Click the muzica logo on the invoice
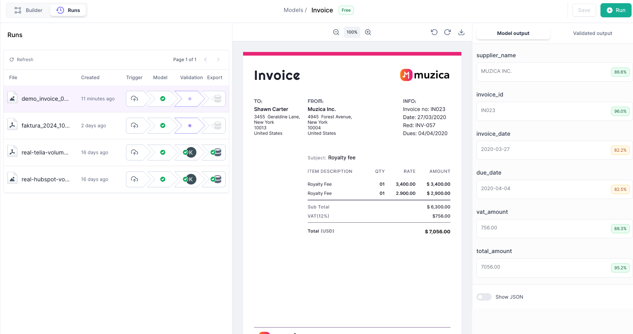This screenshot has width=633, height=334. (425, 75)
